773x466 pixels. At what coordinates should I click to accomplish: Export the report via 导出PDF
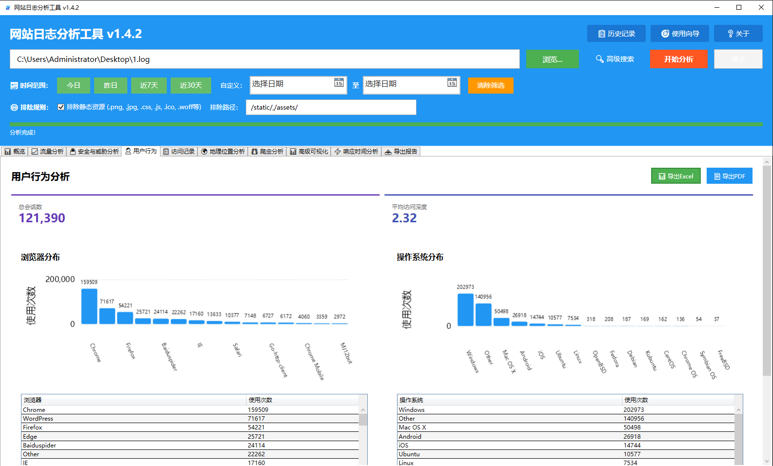tap(729, 176)
